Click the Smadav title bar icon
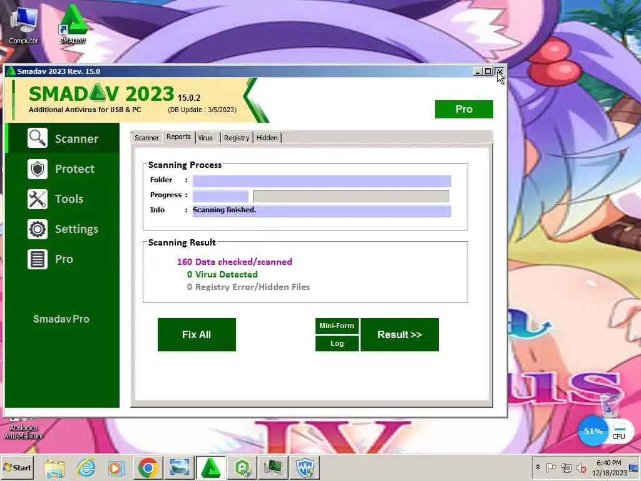This screenshot has height=481, width=641. tap(11, 71)
